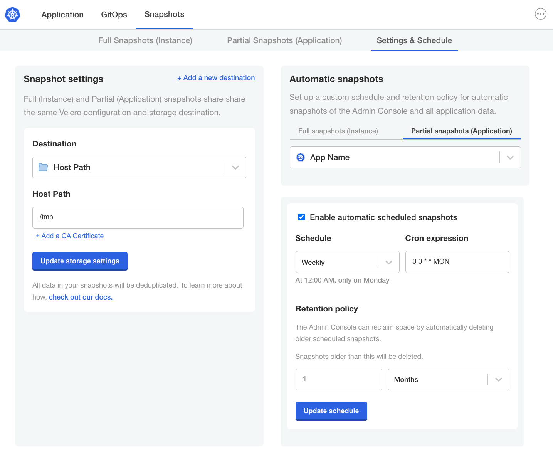Viewport: 553px width, 451px height.
Task: Open the GitOps navigation item
Action: 114,15
